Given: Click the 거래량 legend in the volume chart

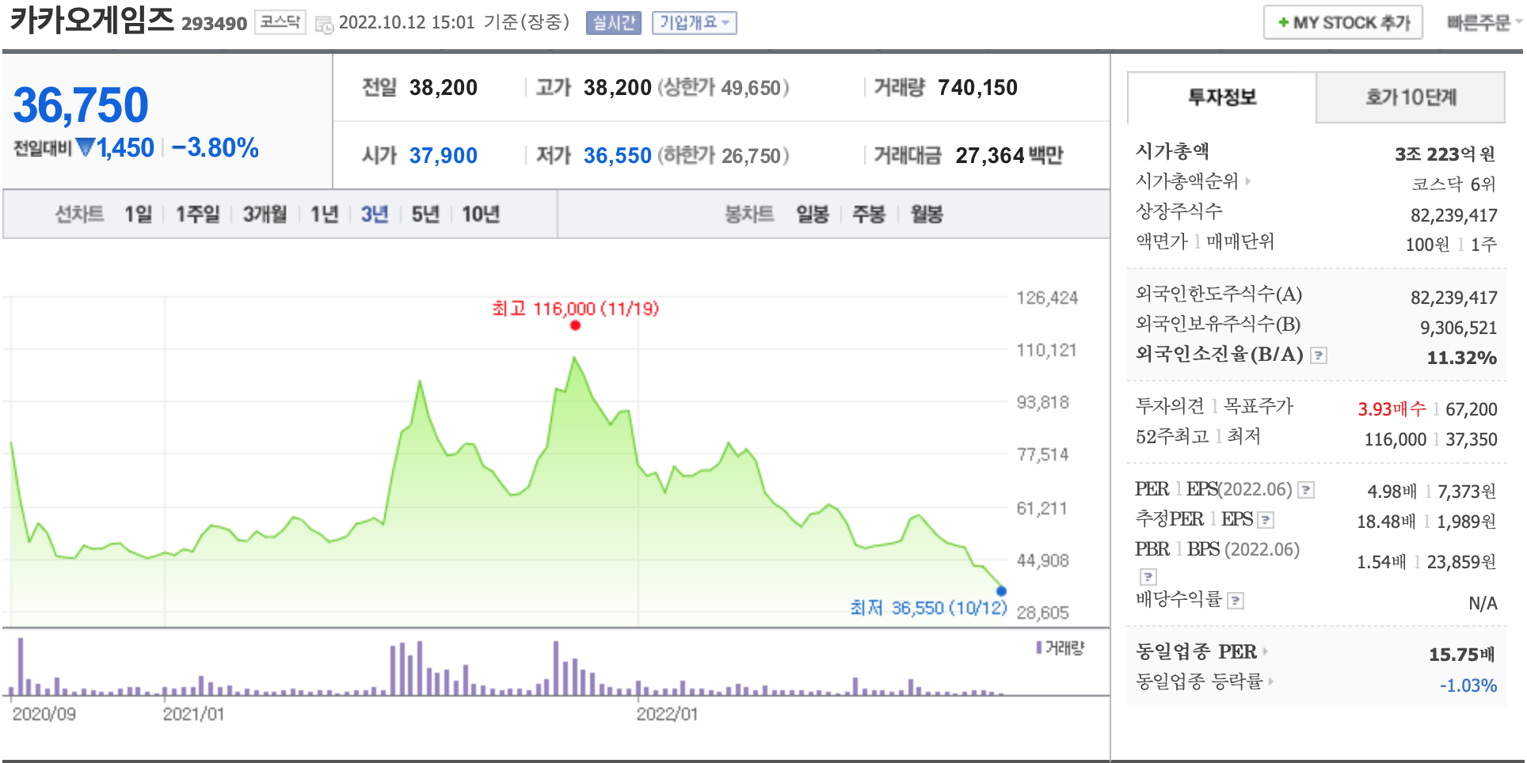Looking at the screenshot, I should (1061, 648).
